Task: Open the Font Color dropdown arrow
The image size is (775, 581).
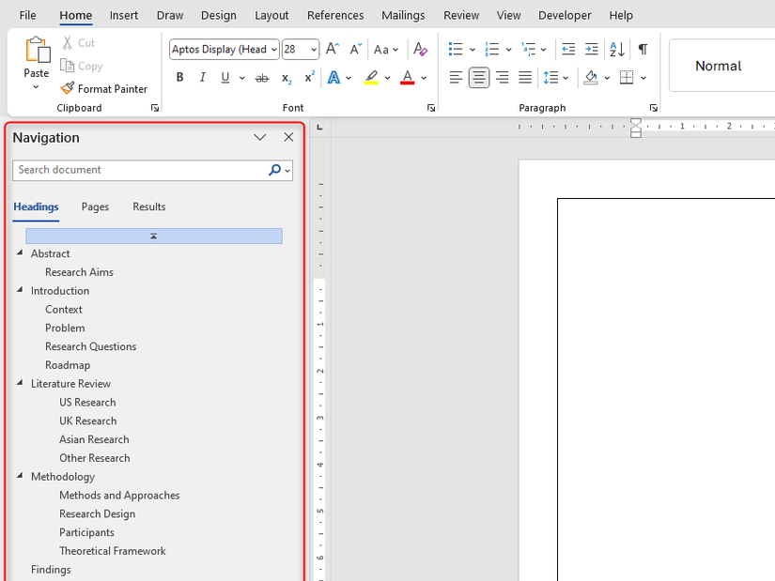Action: tap(424, 77)
